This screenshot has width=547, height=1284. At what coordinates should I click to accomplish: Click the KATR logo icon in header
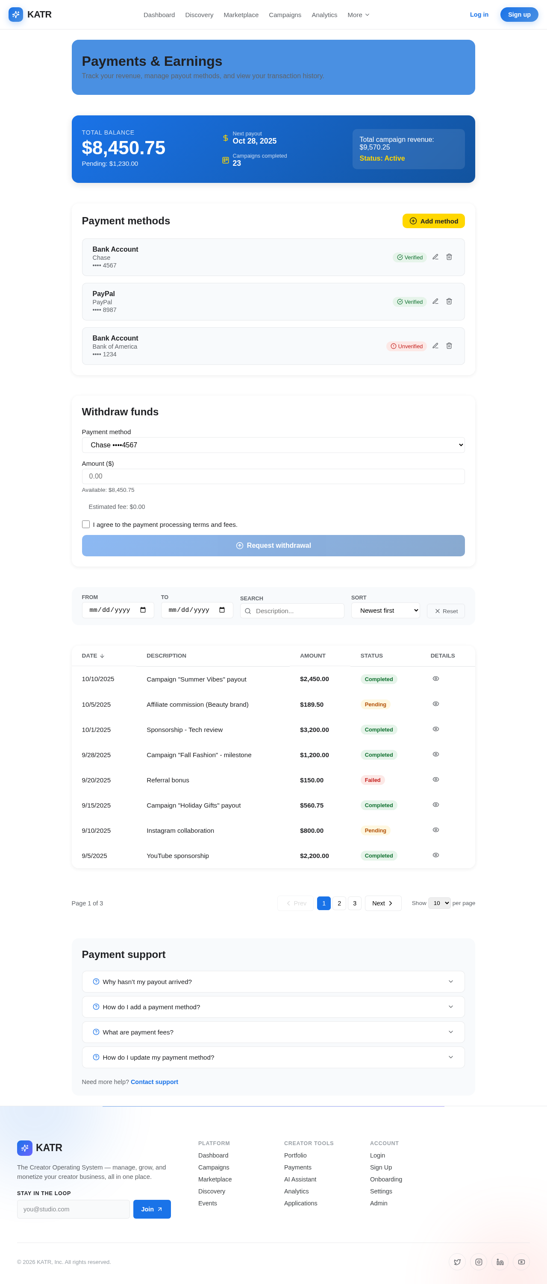16,15
